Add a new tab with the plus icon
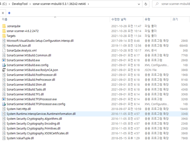 click(x=9, y=13)
